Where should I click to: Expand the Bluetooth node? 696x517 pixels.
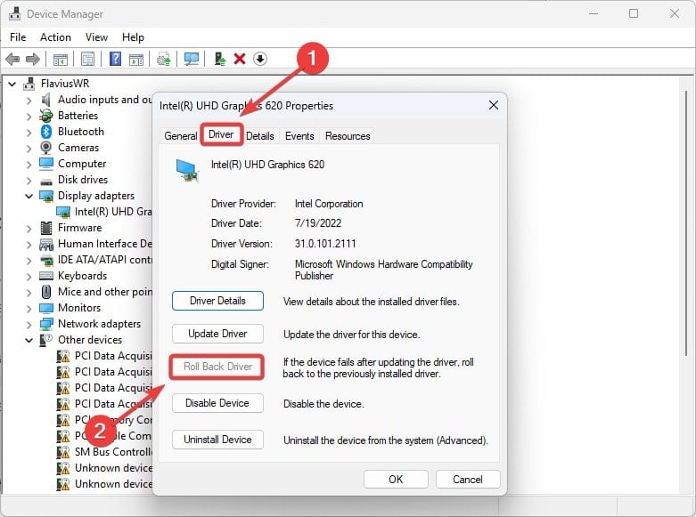coord(29,133)
